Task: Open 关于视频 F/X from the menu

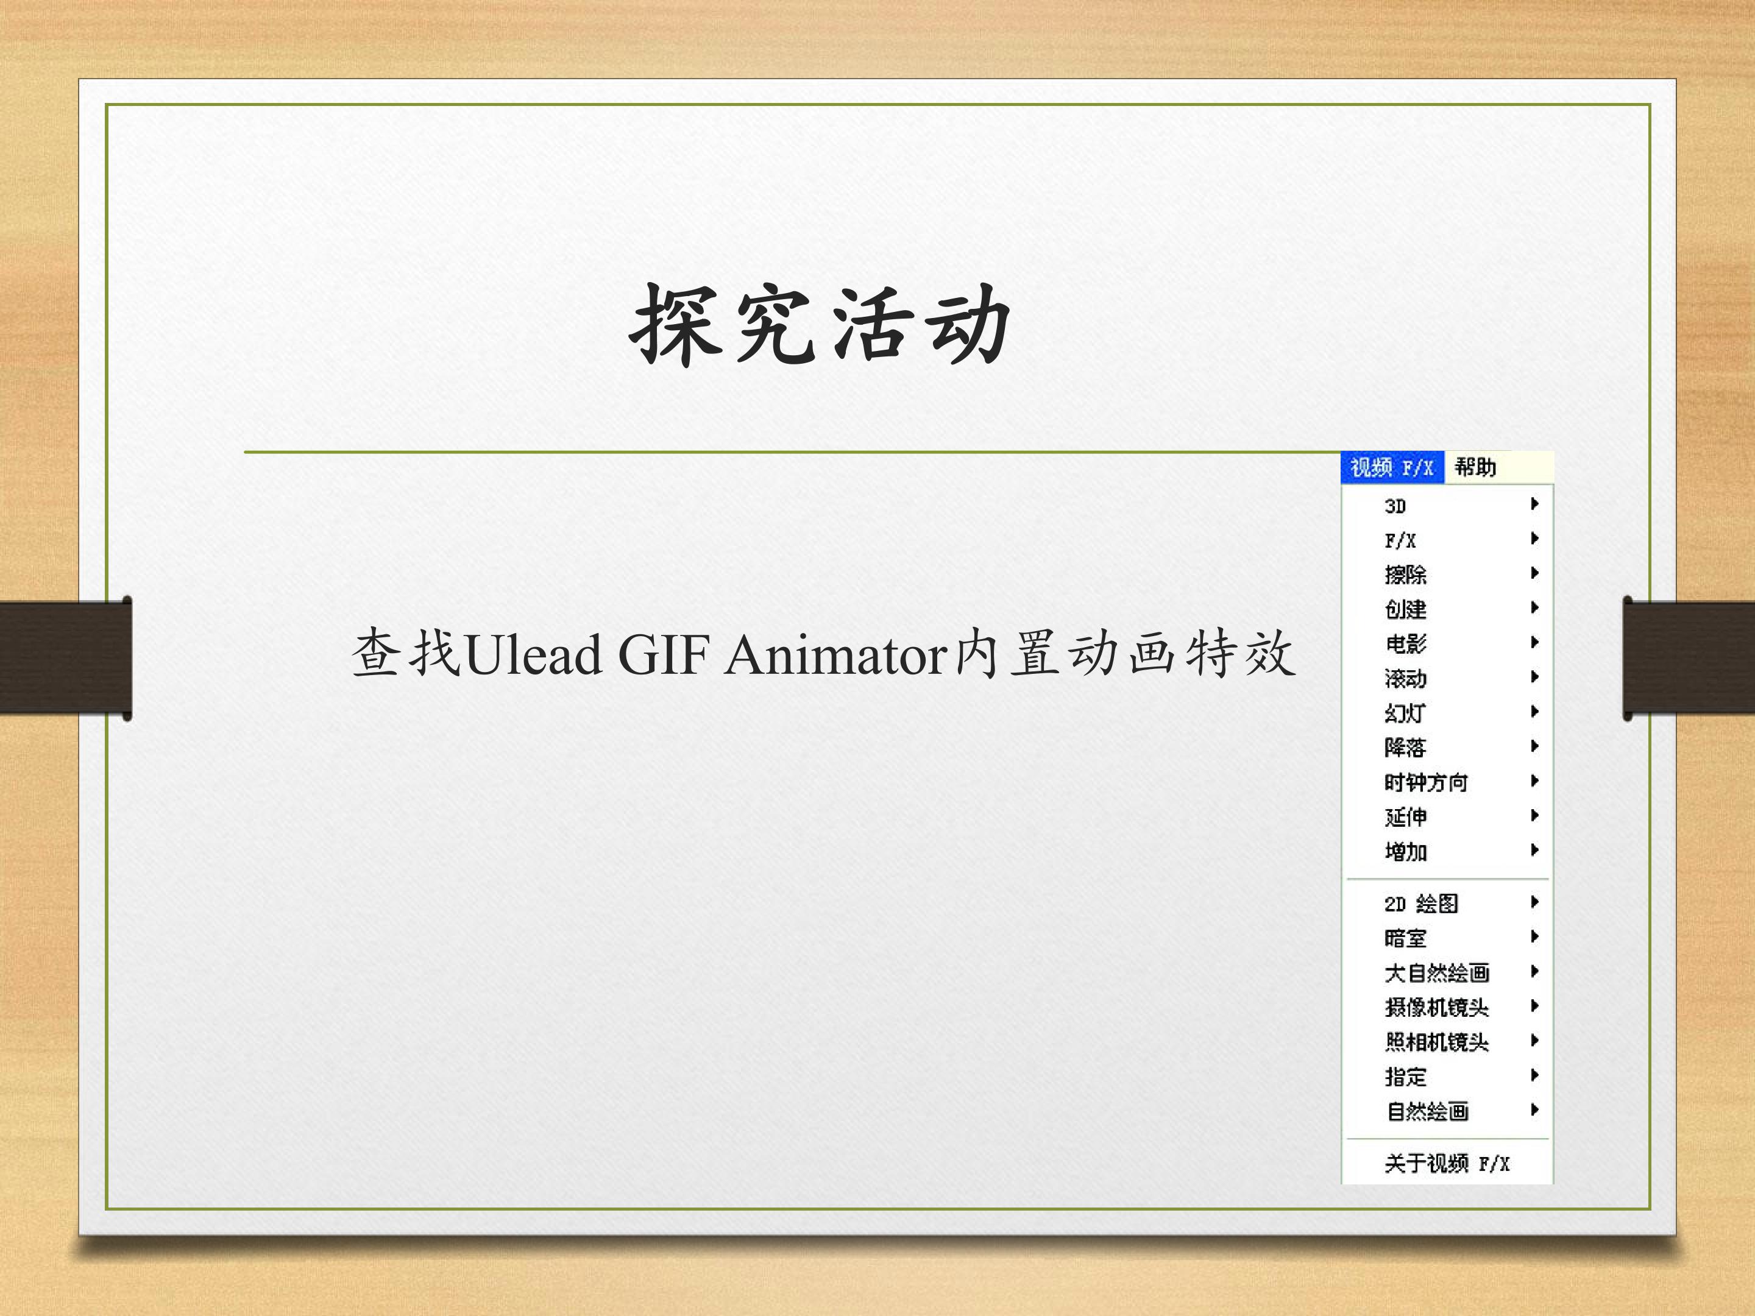Action: (x=1447, y=1163)
